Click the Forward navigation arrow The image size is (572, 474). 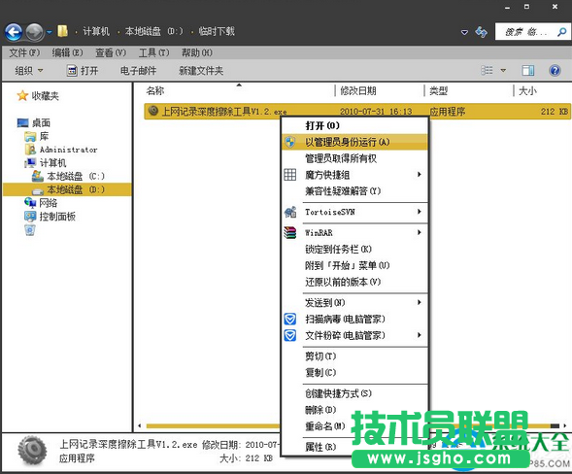point(35,32)
